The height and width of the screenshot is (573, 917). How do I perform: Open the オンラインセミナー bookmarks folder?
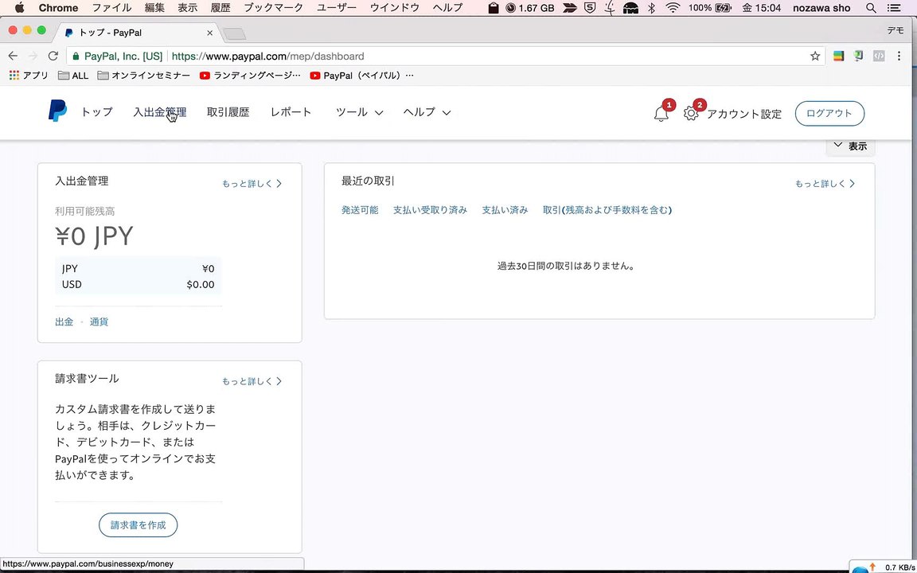[144, 76]
